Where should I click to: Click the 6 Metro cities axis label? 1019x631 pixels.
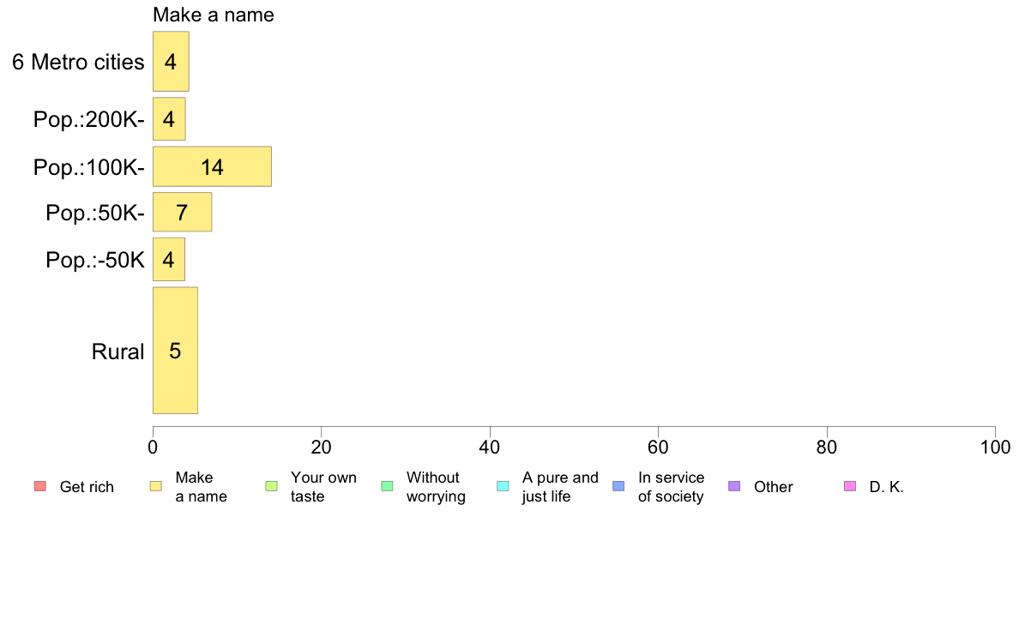click(x=78, y=62)
